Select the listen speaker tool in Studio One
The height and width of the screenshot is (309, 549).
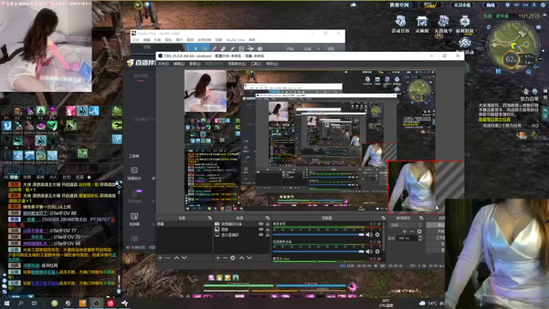(260, 49)
